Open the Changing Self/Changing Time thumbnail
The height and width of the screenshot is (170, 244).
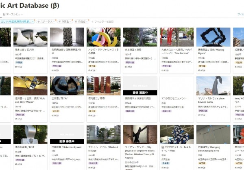[213, 134]
